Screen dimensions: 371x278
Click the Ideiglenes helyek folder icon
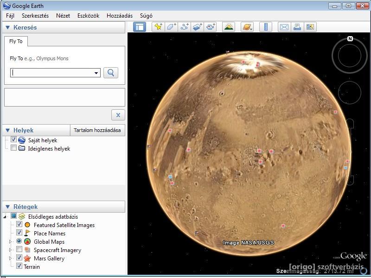pyautogui.click(x=22, y=148)
